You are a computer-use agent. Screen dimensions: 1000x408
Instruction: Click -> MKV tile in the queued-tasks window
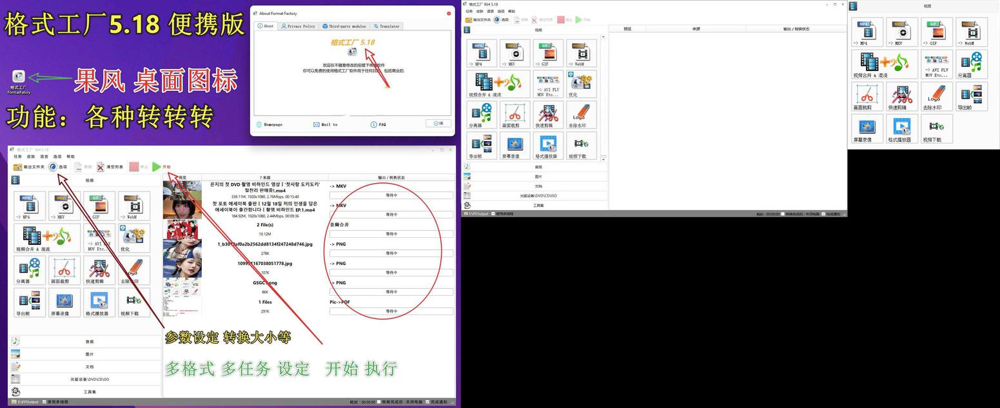point(64,206)
